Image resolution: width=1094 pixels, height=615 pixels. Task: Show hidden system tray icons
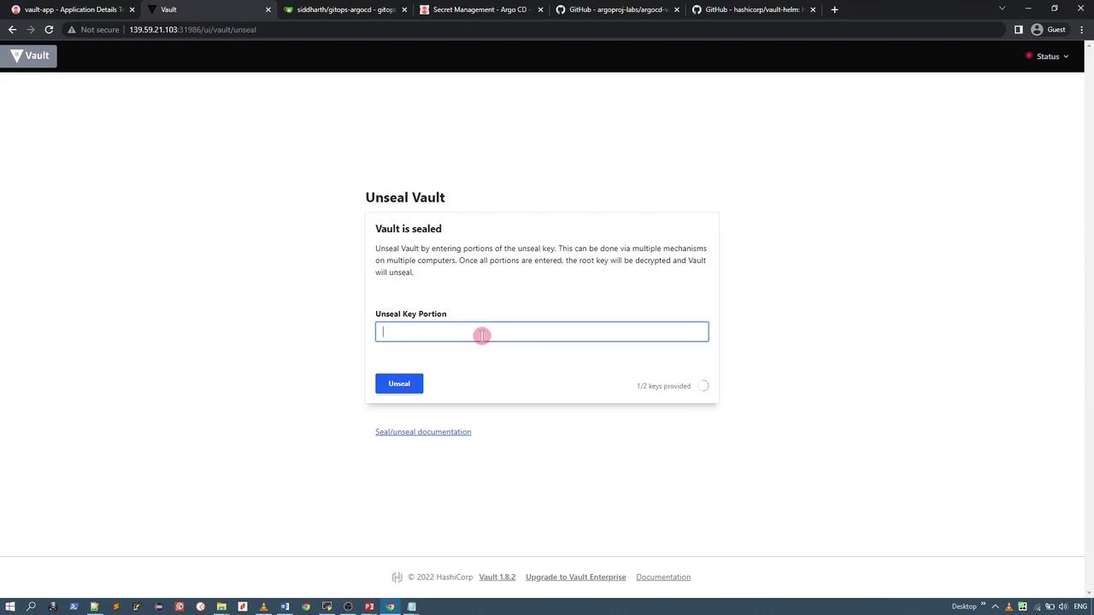click(997, 606)
